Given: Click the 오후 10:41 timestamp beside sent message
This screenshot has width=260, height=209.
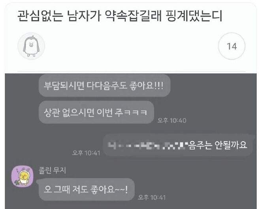Looking at the screenshot, I should [x=86, y=153].
